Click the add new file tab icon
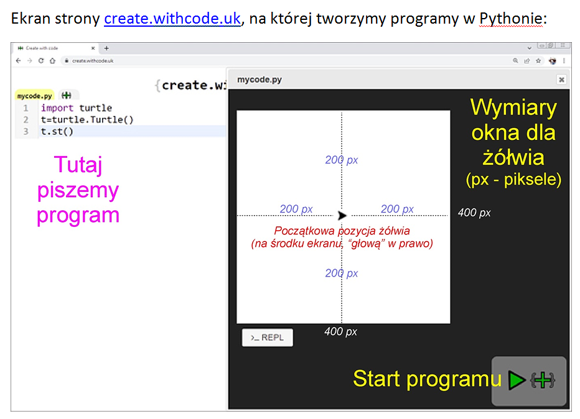Image resolution: width=580 pixels, height=419 pixels. [x=66, y=96]
